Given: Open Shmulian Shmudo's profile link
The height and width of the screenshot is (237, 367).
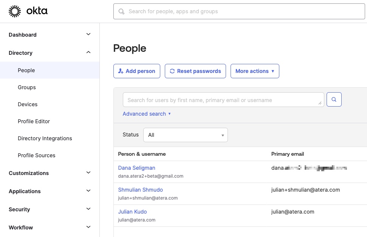Looking at the screenshot, I should point(141,190).
